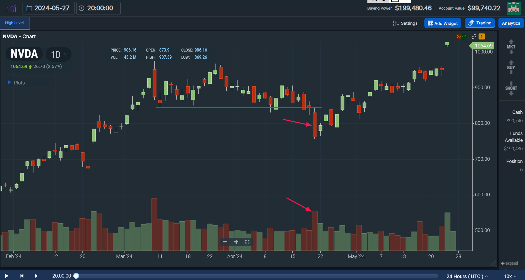525x280 pixels.
Task: Expand the Plots section
Action: 9,83
